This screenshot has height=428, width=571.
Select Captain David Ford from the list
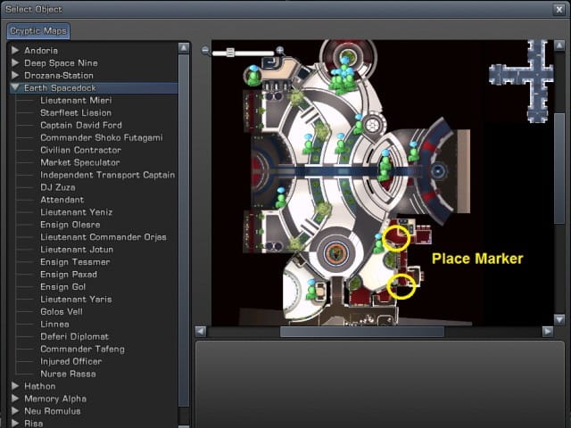[x=82, y=126]
